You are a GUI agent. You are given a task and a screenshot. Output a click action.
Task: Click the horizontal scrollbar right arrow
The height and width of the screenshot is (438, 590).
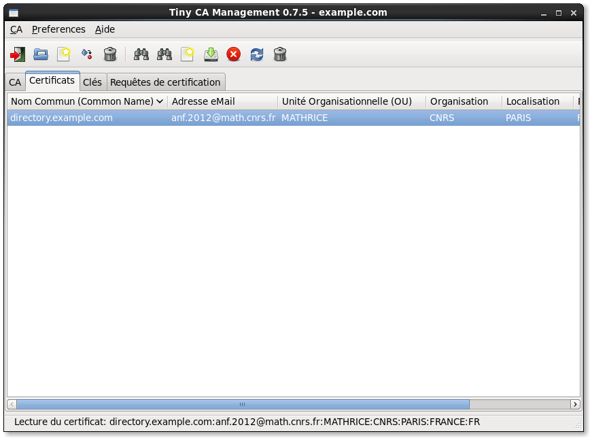[575, 404]
